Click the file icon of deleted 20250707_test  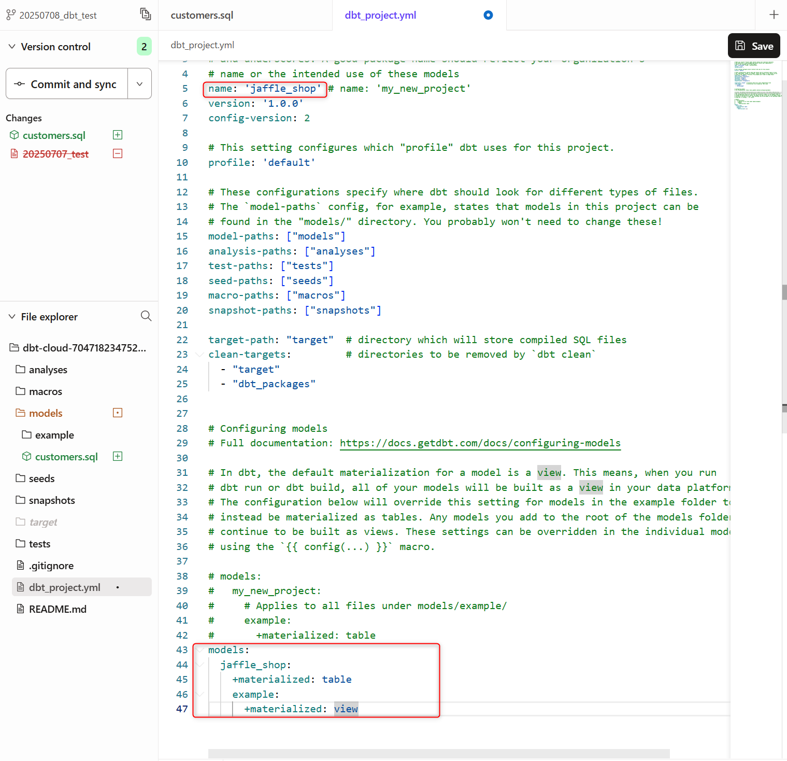point(14,153)
